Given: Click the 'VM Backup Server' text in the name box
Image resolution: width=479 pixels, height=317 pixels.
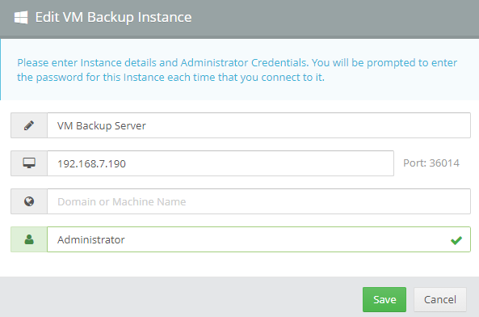Looking at the screenshot, I should pyautogui.click(x=102, y=126).
